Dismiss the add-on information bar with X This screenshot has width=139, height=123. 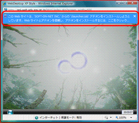pyautogui.click(x=135, y=16)
